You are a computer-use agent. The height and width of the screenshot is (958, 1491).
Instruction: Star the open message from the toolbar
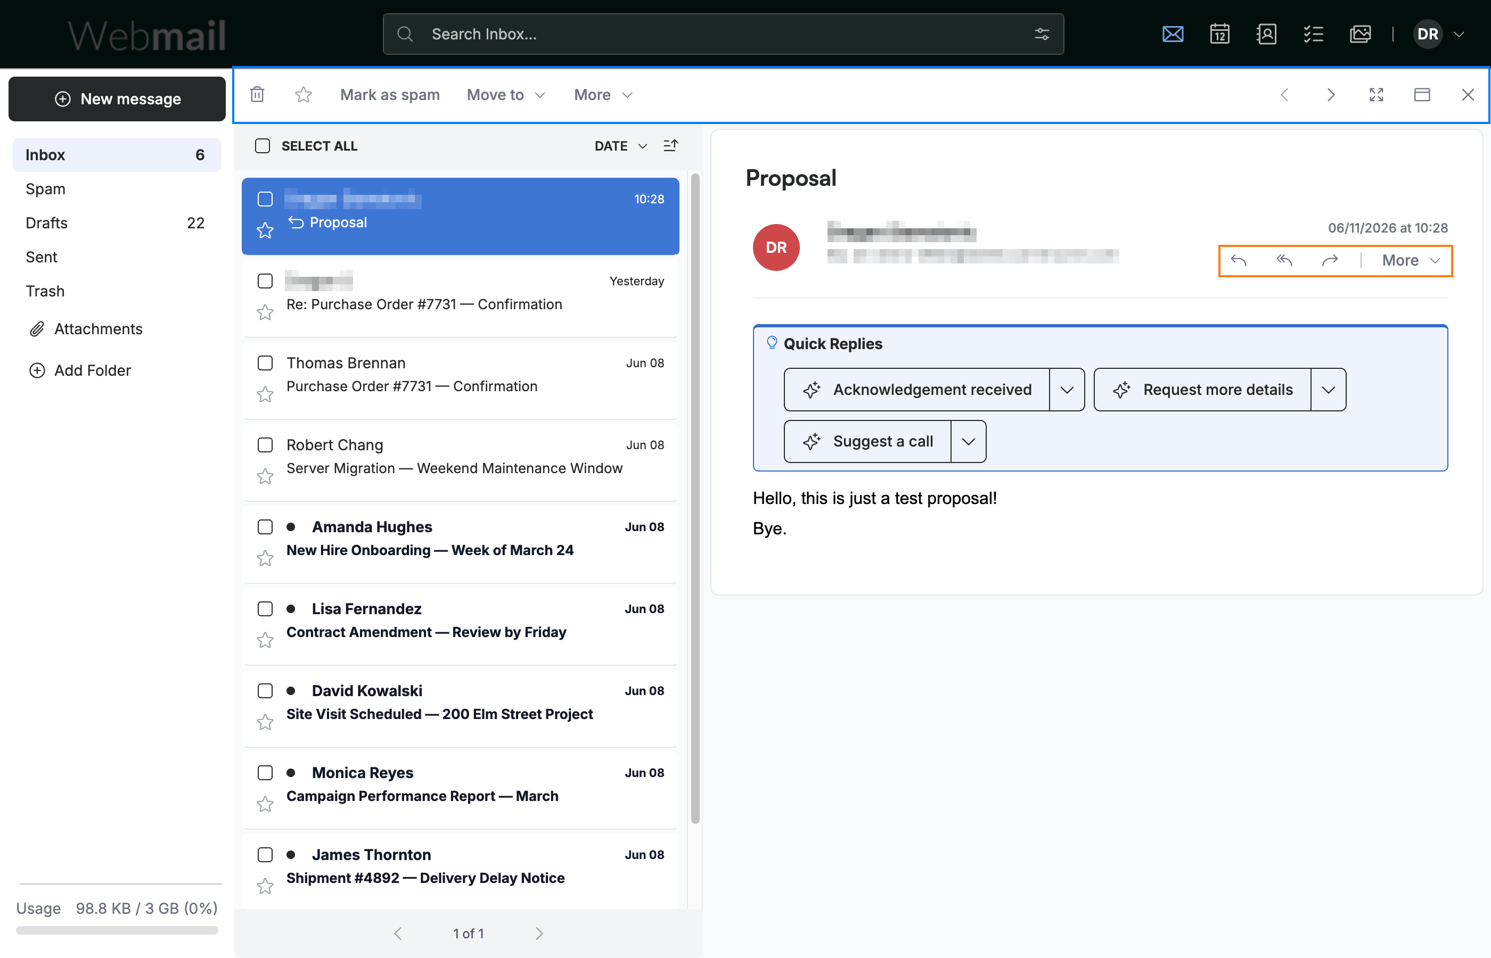pos(303,95)
